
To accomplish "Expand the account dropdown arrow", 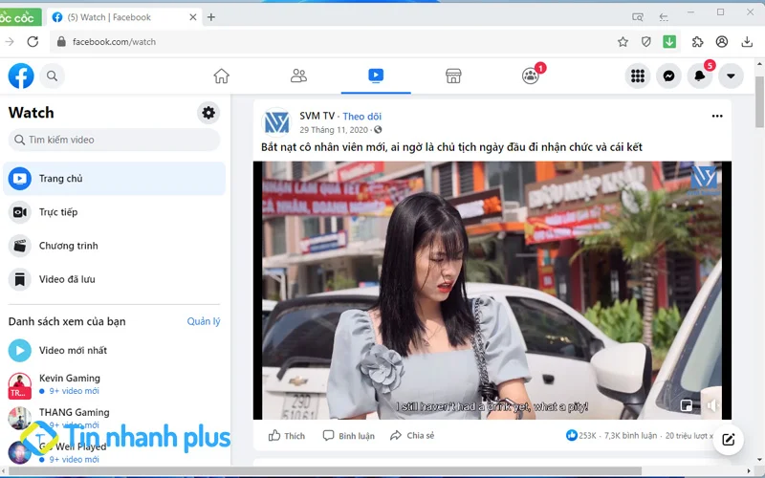I will click(x=731, y=76).
